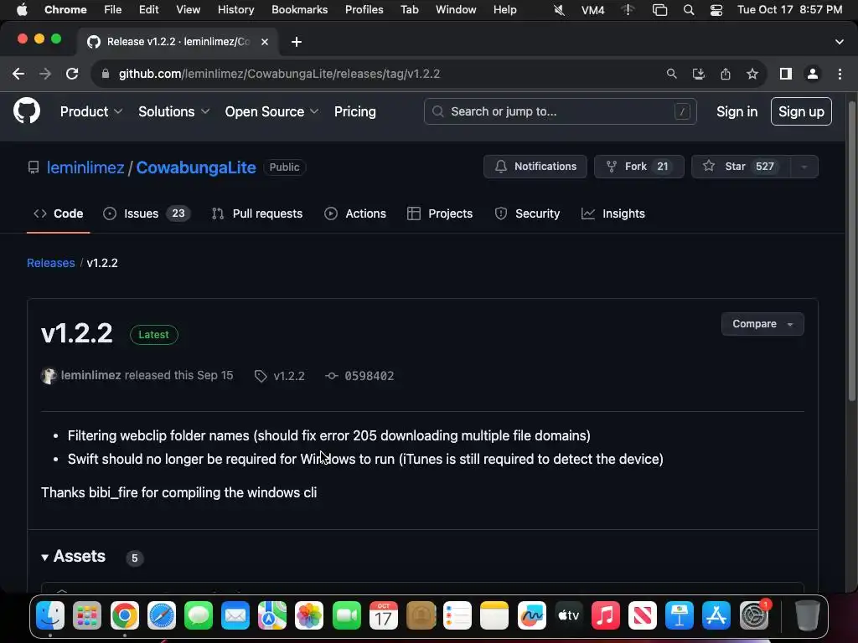Open Chrome three-dot menu
Screen dimensions: 858x643
click(x=840, y=74)
